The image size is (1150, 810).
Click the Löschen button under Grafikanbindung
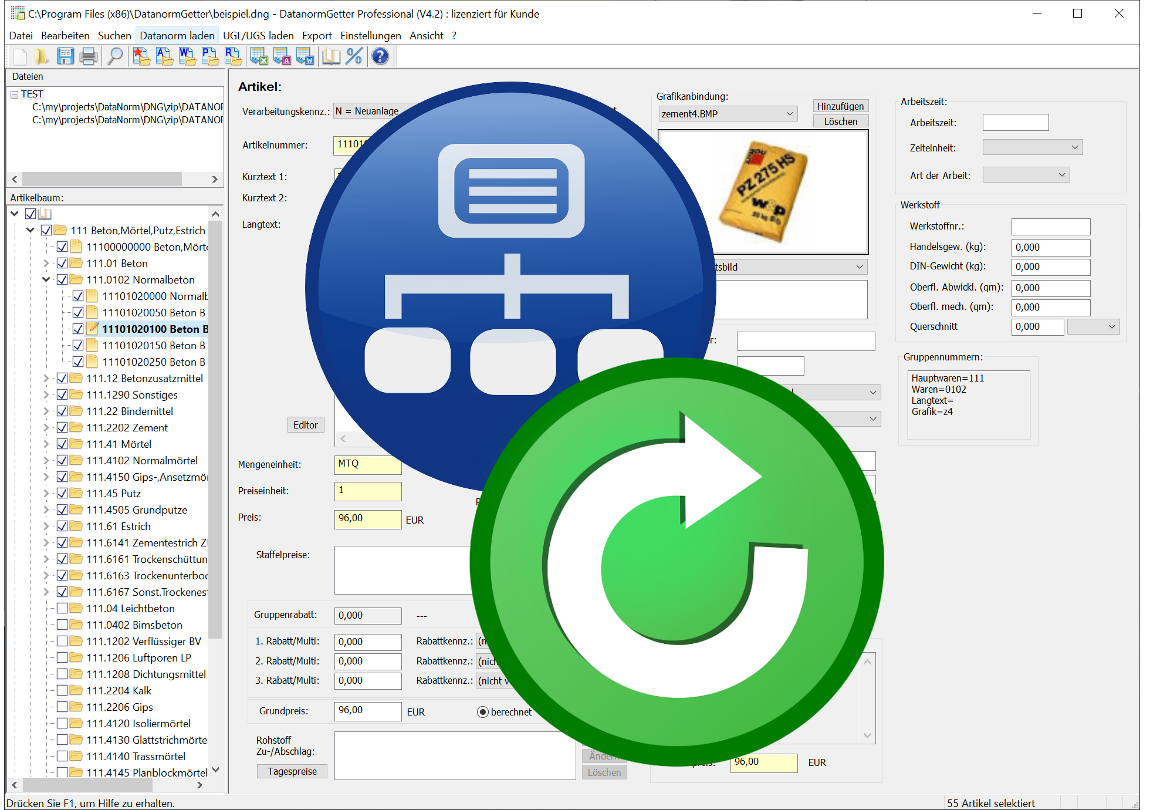840,122
